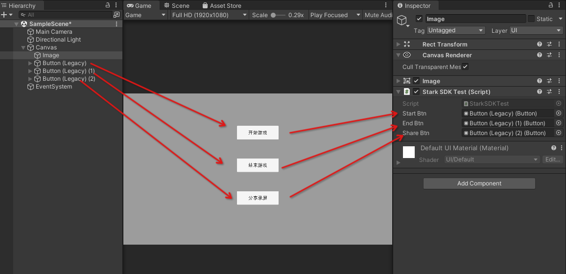Open Default UI Material help icon
Image resolution: width=566 pixels, height=274 pixels.
[554, 148]
